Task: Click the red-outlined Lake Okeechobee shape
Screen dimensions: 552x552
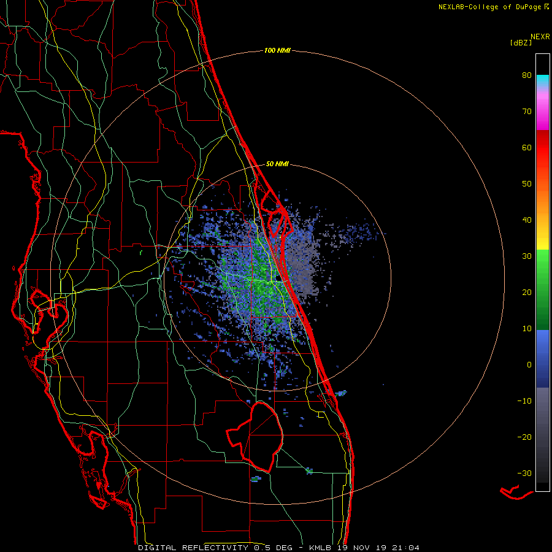Action: click(x=255, y=437)
